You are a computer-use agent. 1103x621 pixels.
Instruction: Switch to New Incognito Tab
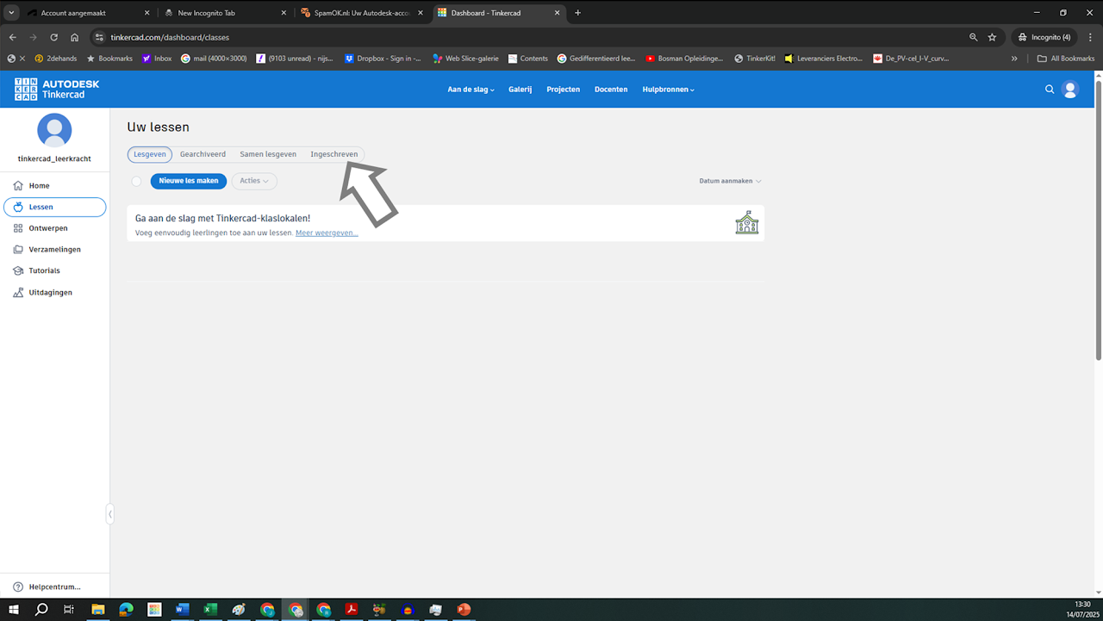[x=224, y=13]
